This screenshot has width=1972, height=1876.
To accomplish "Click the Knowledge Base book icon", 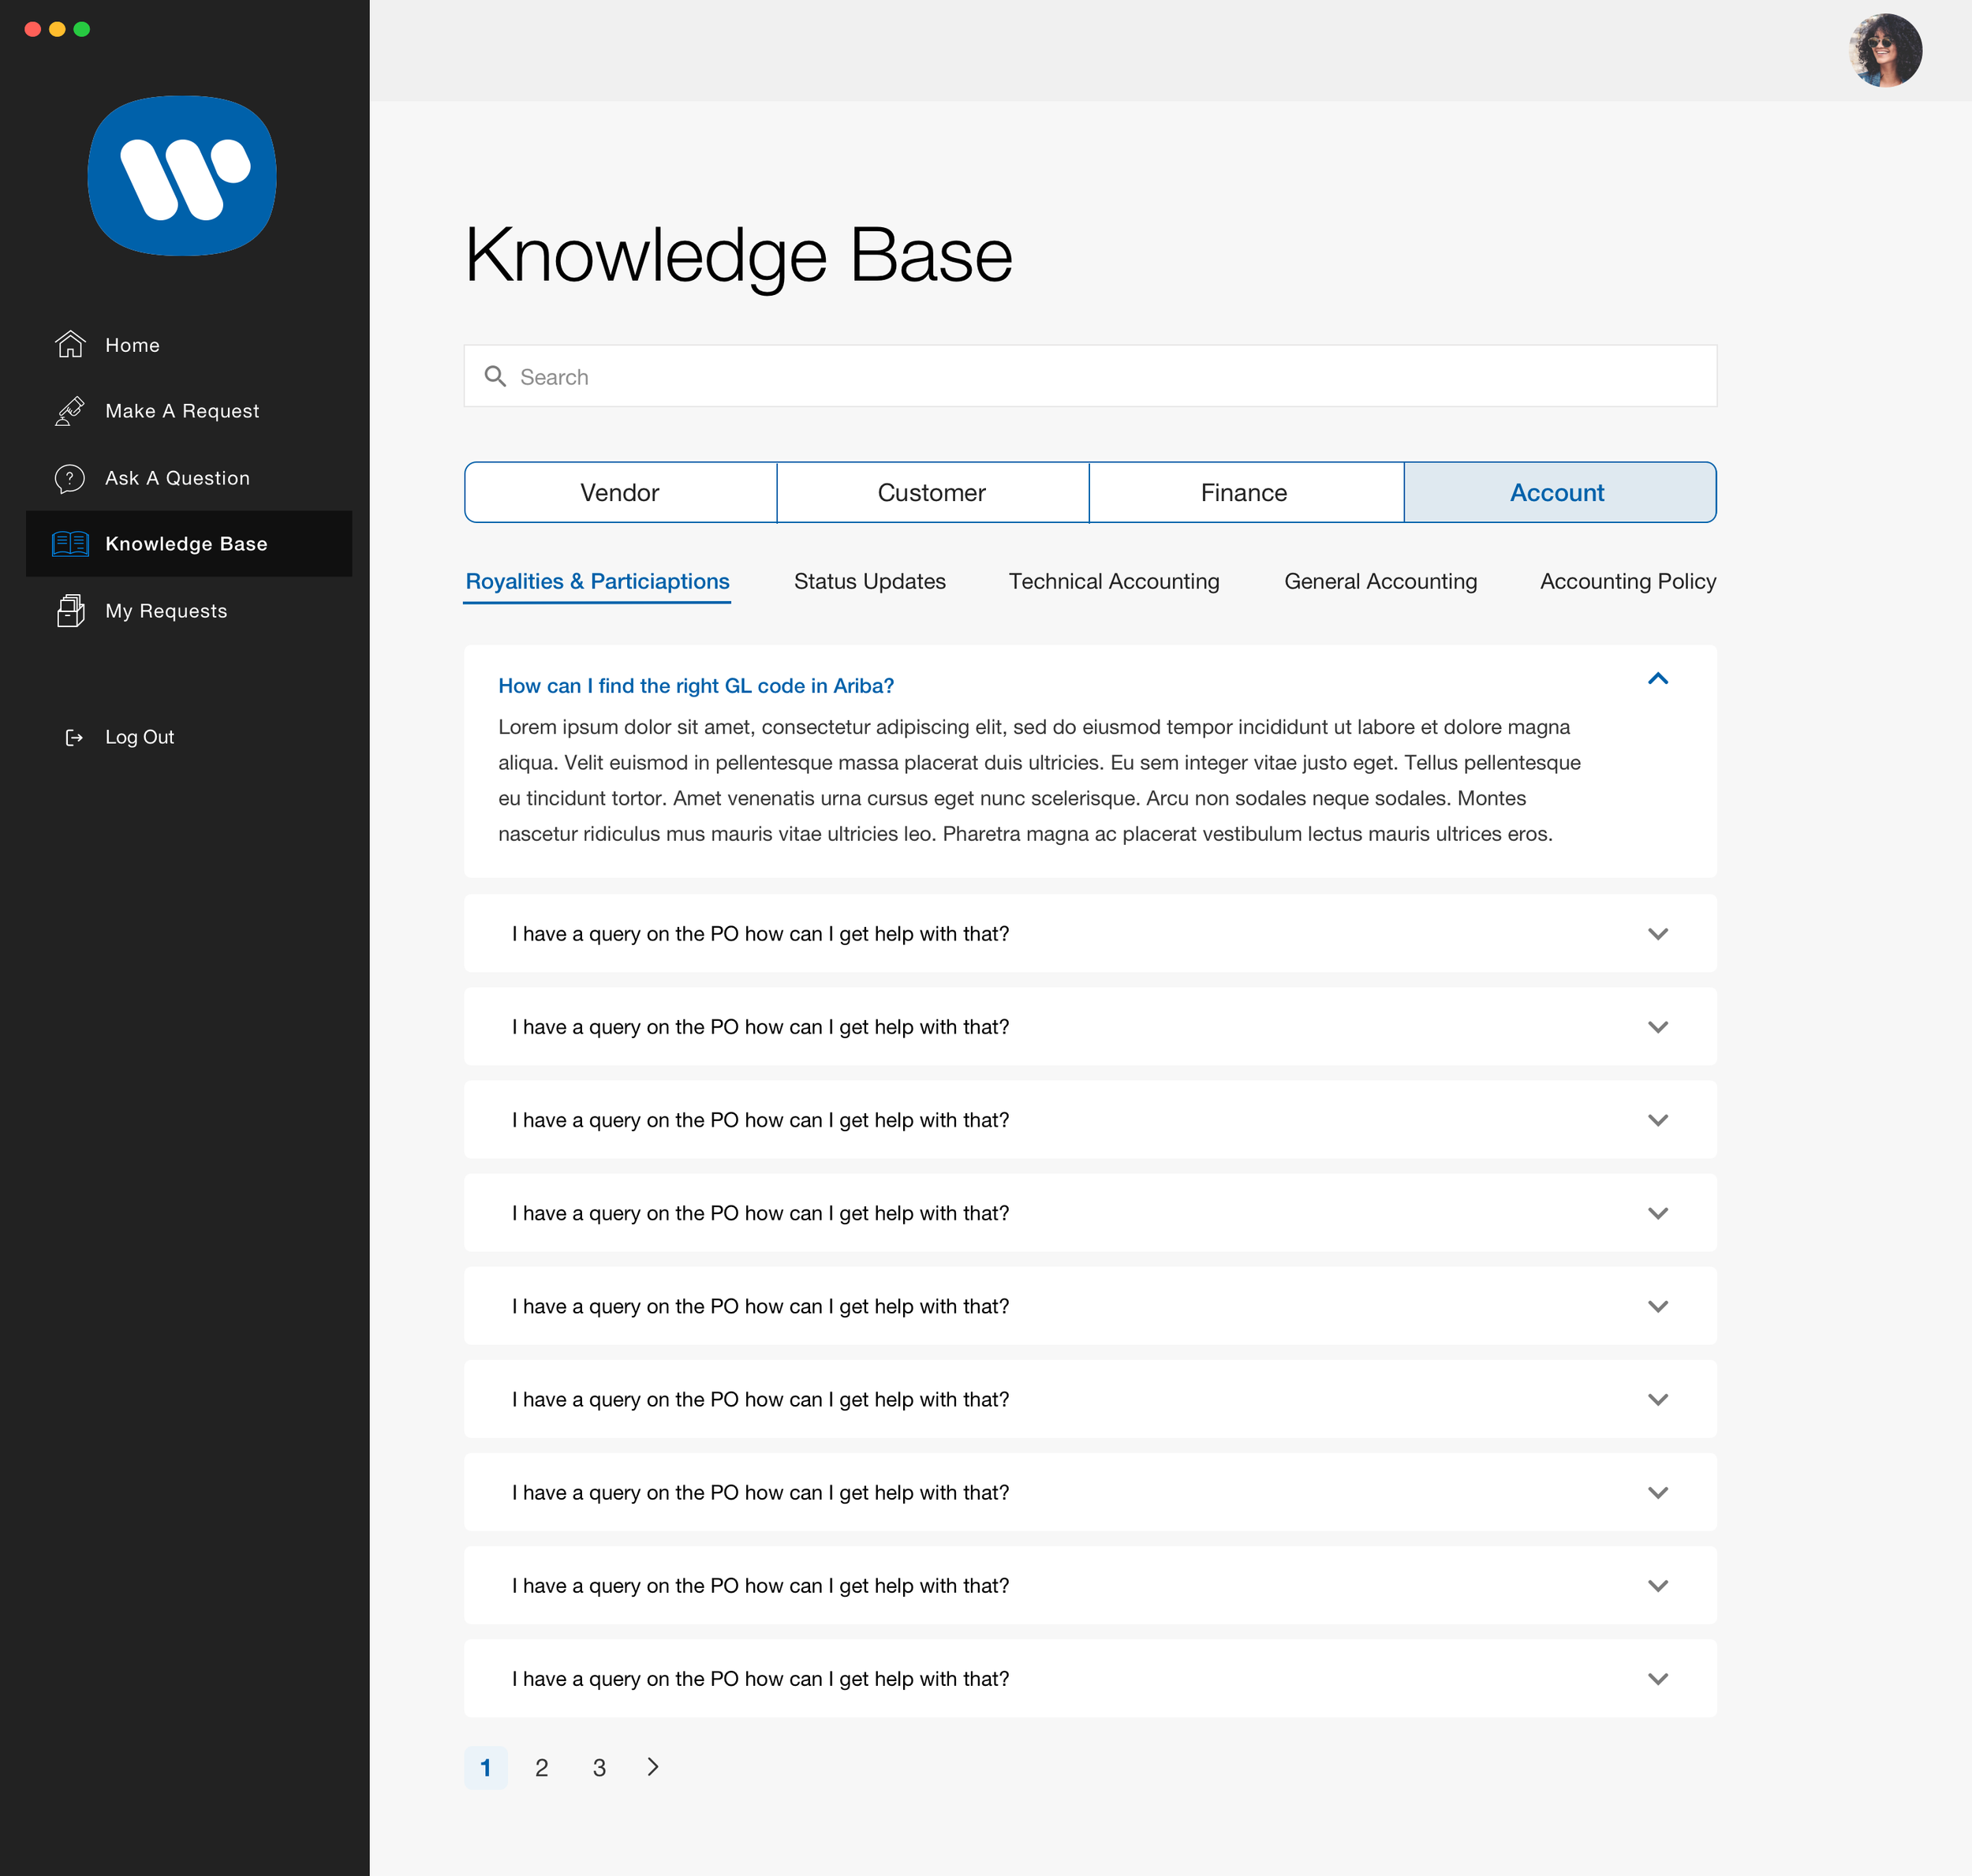I will [x=70, y=544].
